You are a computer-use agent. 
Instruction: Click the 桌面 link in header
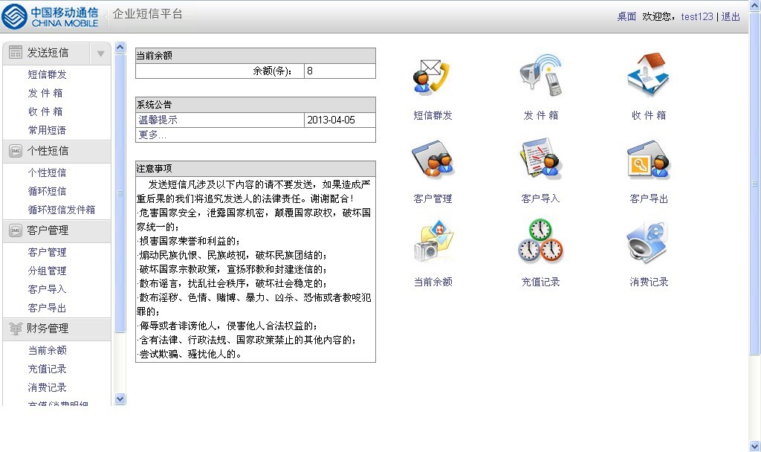[x=626, y=16]
